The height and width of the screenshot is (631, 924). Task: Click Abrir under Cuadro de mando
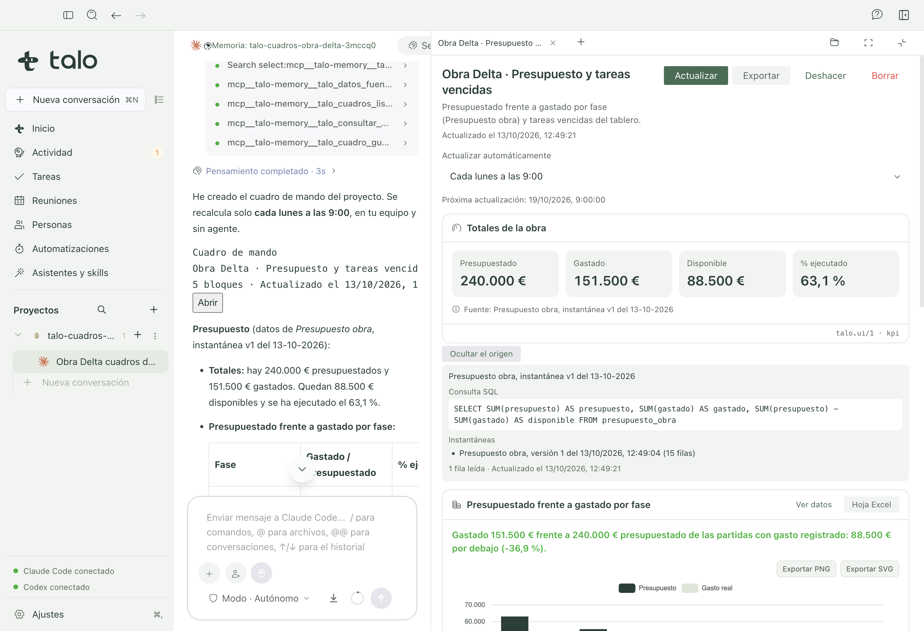coord(208,302)
